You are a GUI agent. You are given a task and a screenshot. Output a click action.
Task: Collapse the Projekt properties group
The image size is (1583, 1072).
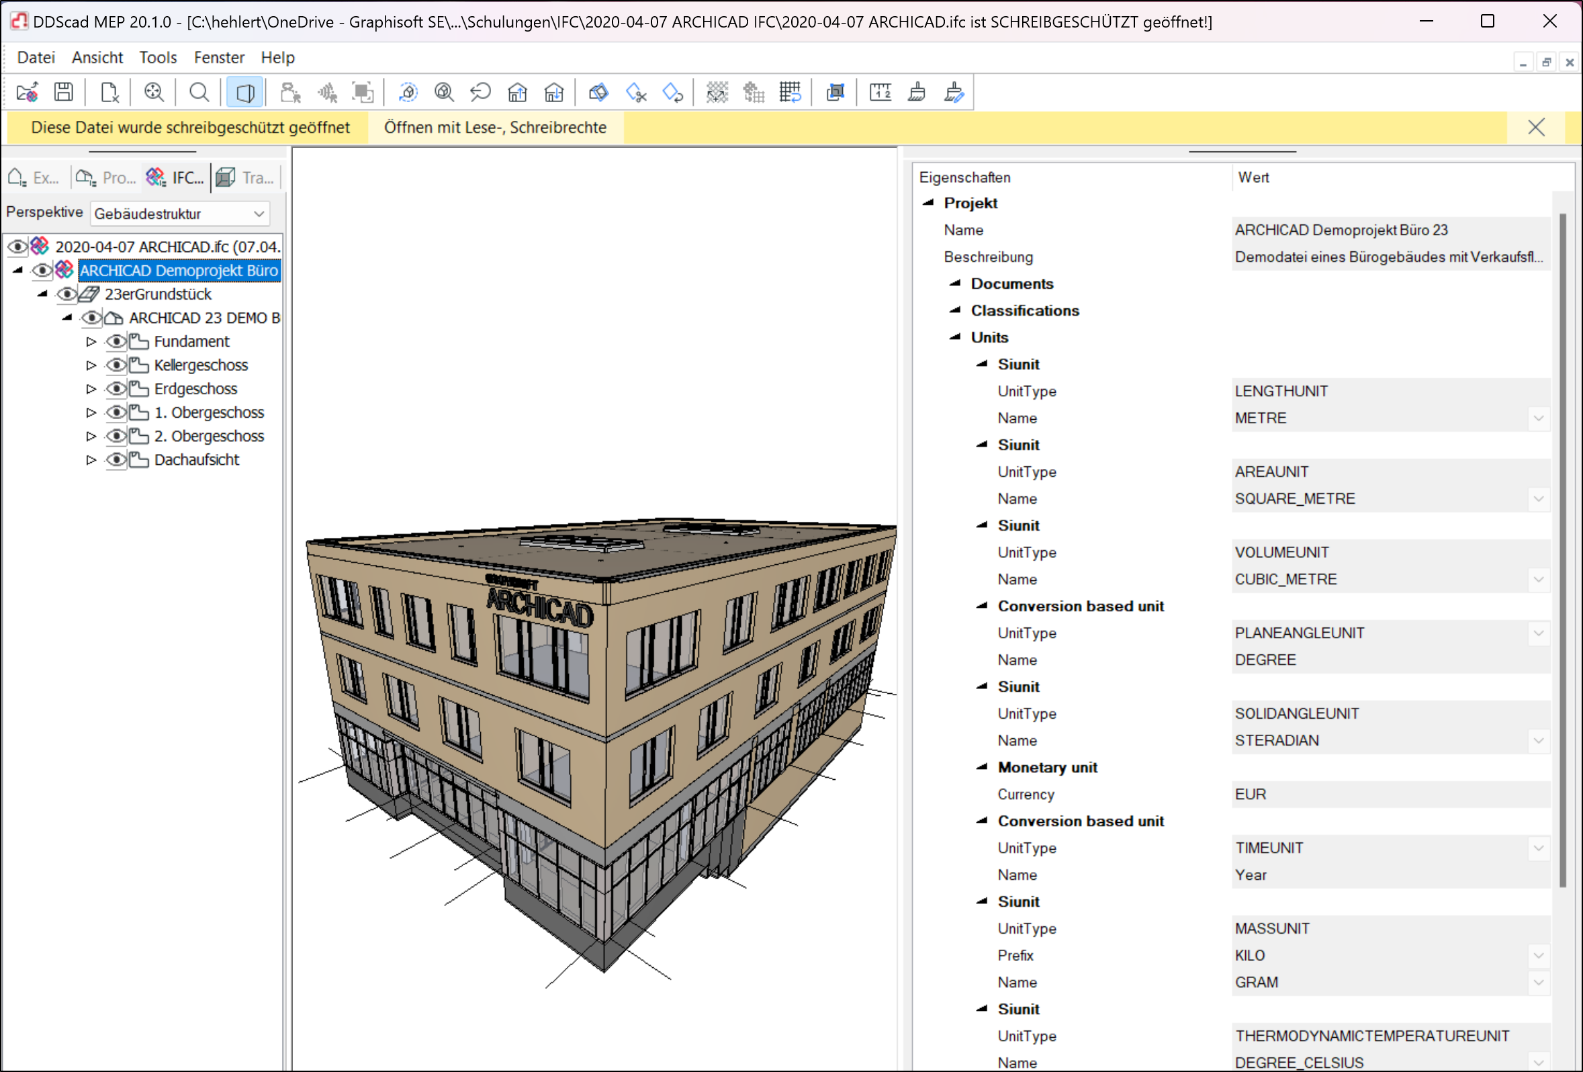click(x=928, y=203)
